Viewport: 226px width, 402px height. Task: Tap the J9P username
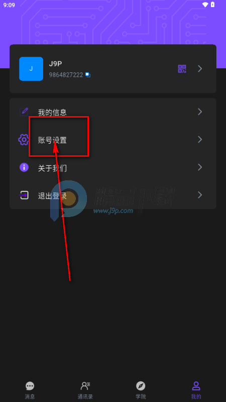tap(55, 64)
